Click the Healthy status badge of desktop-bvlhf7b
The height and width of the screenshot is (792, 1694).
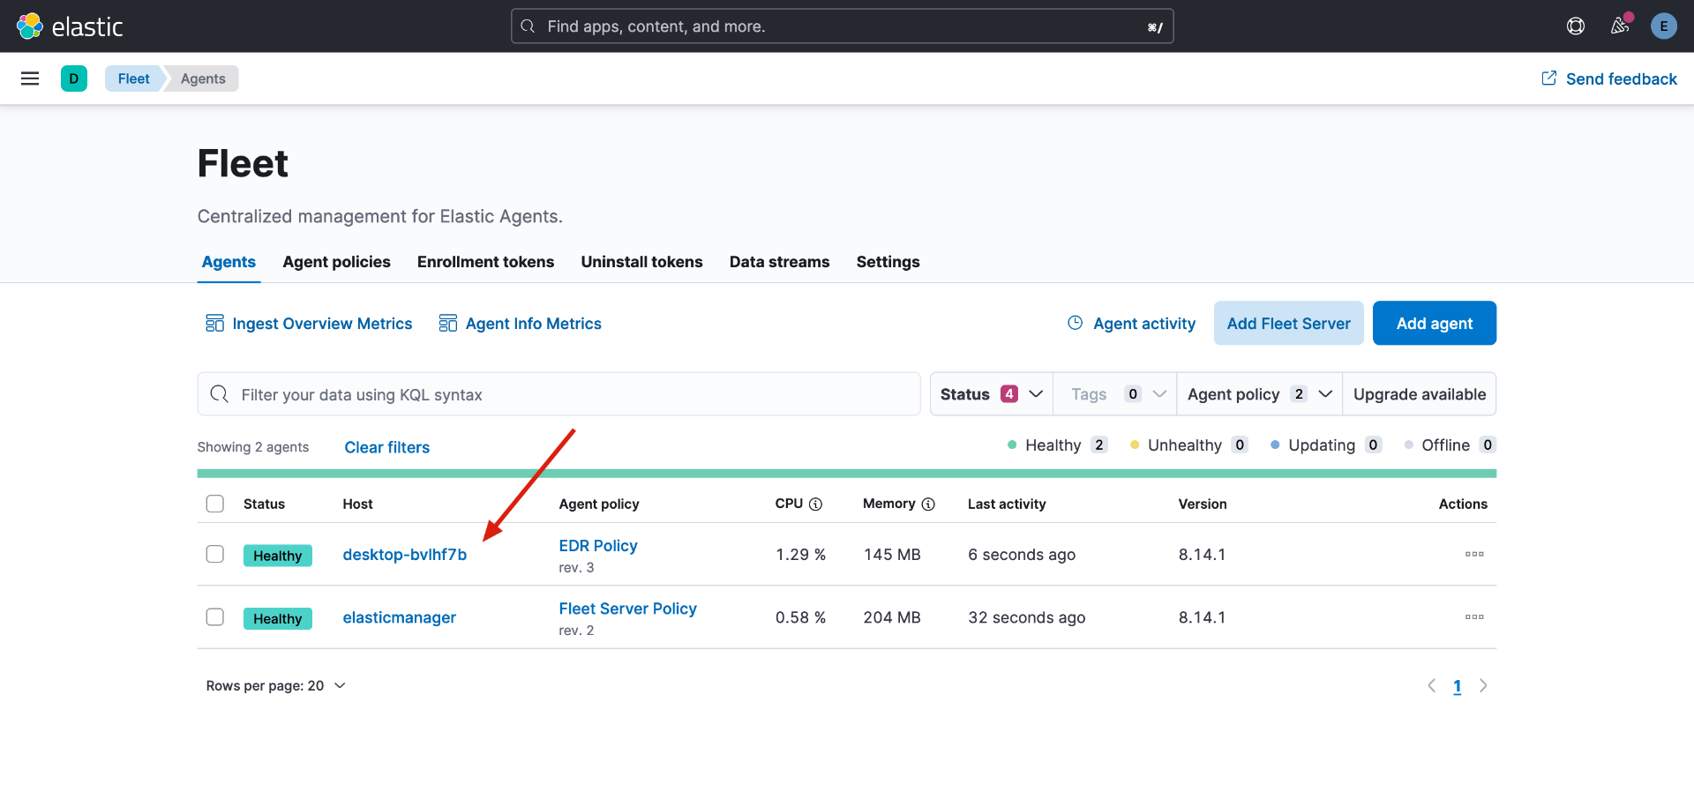(x=277, y=556)
